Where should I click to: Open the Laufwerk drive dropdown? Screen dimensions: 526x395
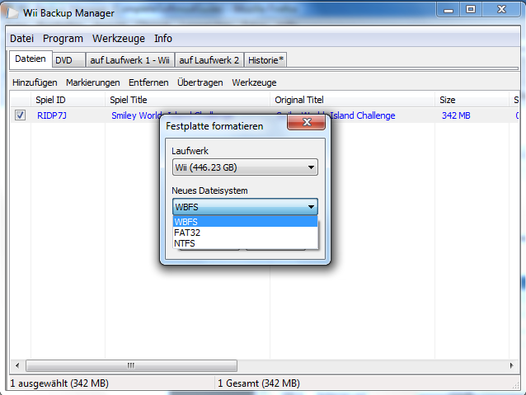point(245,167)
